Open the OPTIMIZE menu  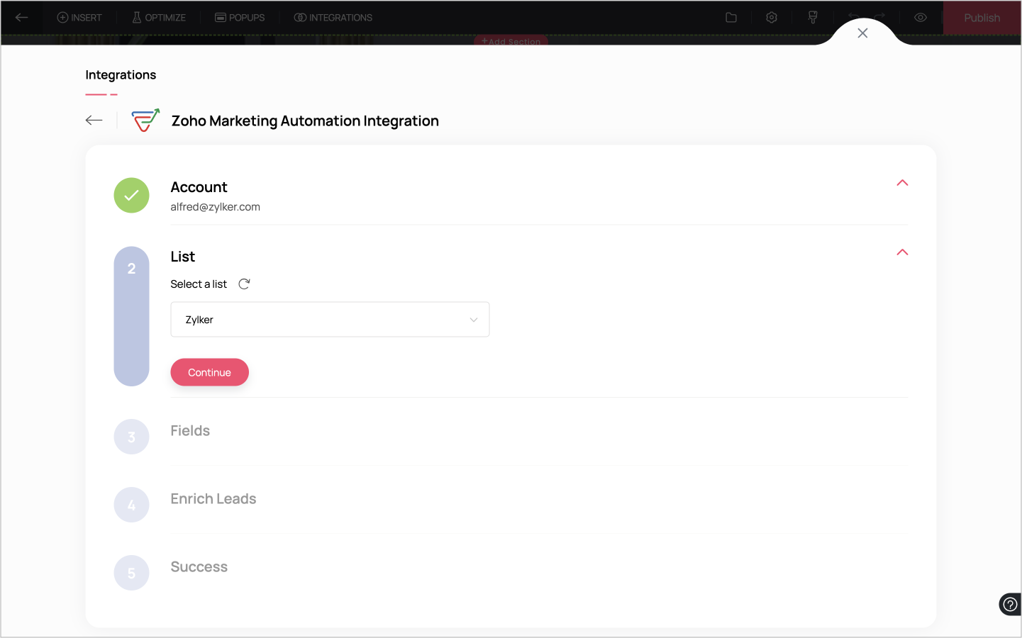[159, 18]
